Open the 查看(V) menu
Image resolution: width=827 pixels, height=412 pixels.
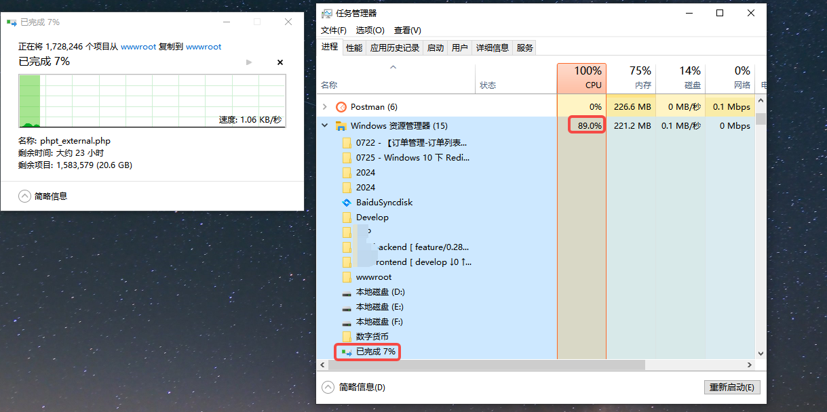click(407, 30)
